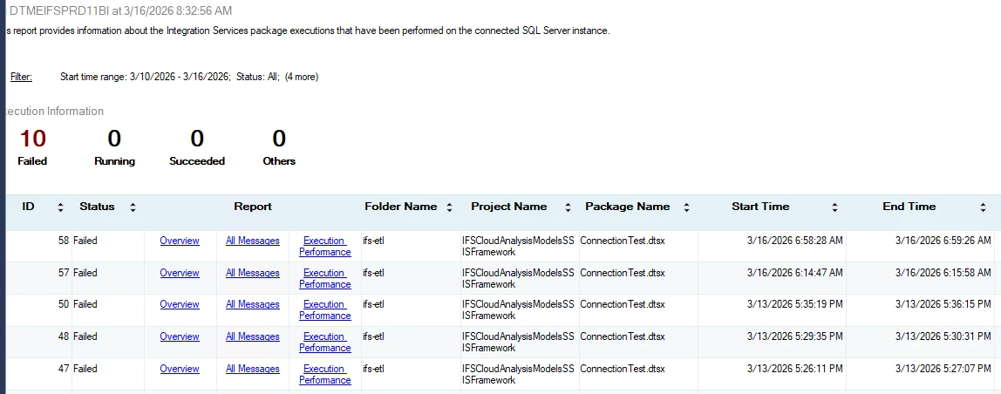Screen dimensions: 1001x394
Task: View All Messages for execution 47
Action: click(253, 369)
